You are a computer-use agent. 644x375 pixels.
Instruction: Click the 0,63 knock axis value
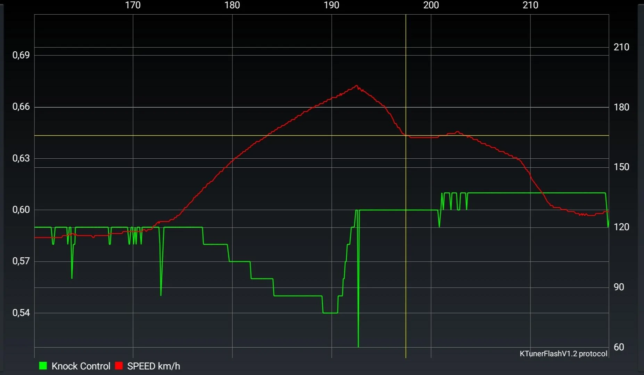click(x=21, y=158)
